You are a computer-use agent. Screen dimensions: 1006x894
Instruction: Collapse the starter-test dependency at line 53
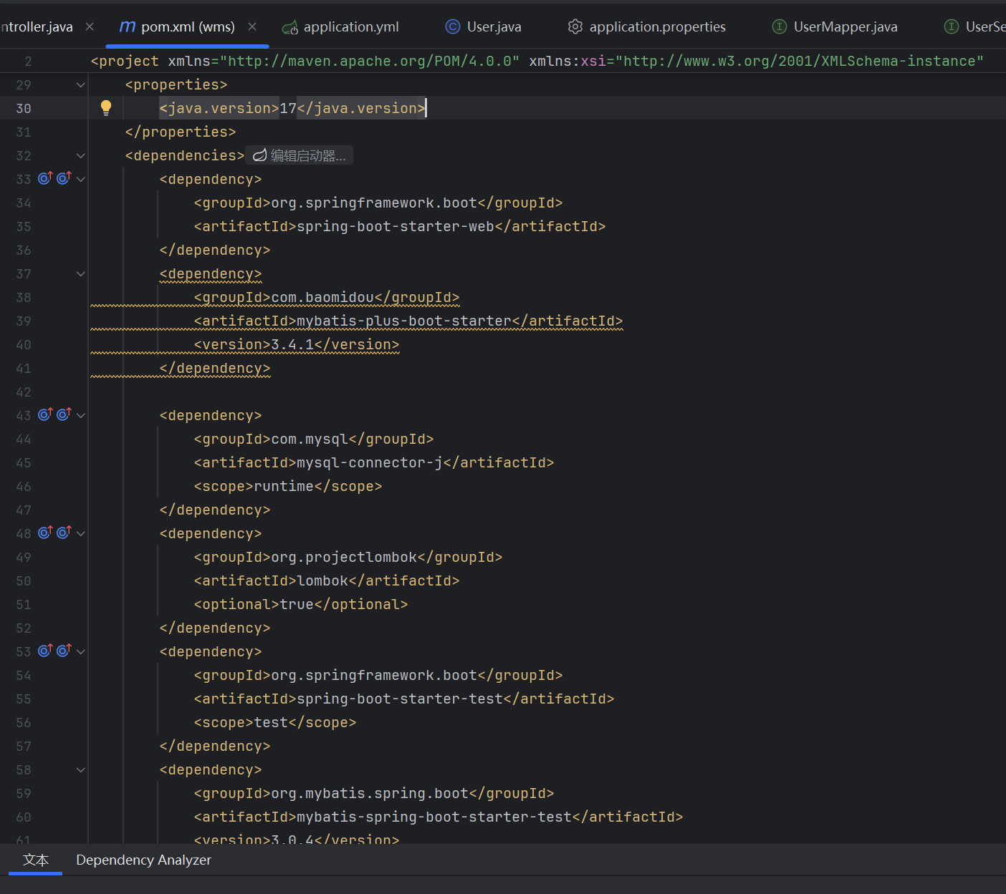pyautogui.click(x=81, y=651)
